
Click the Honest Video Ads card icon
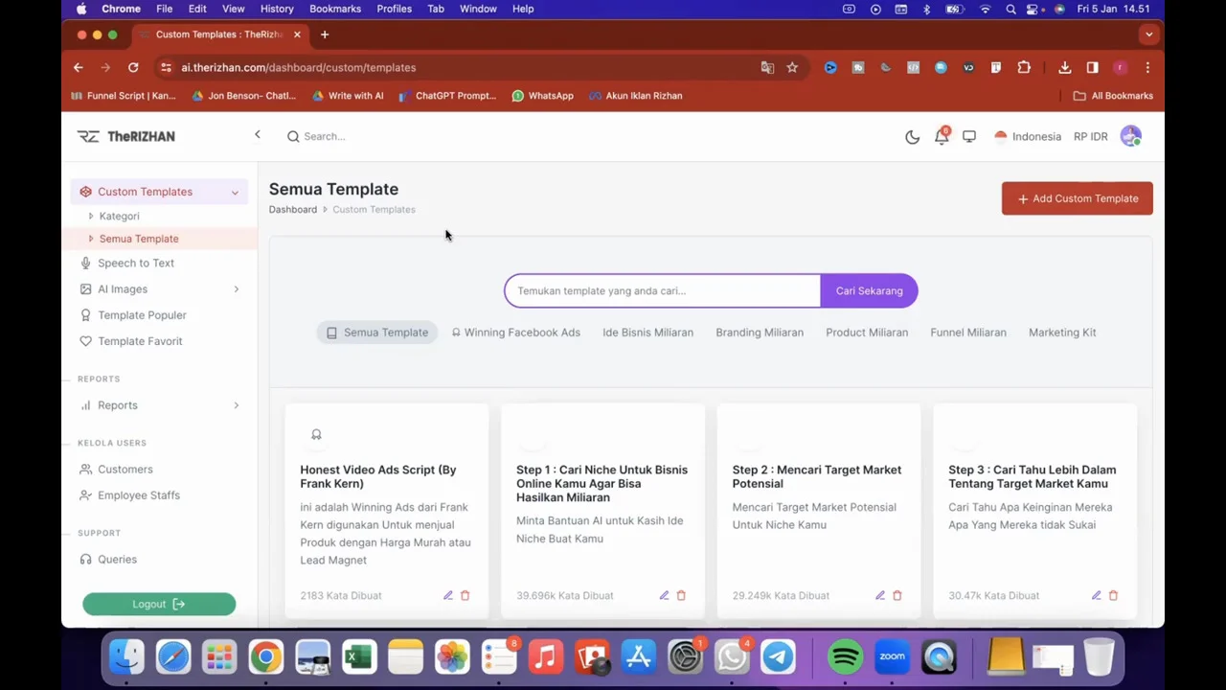[x=316, y=435]
